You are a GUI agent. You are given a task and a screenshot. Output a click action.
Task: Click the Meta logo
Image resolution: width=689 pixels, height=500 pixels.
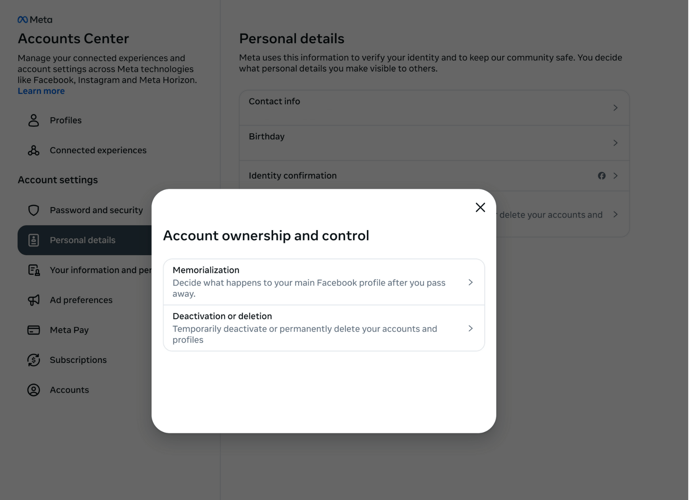point(35,20)
